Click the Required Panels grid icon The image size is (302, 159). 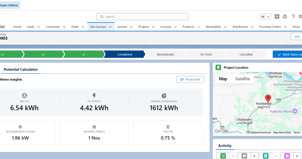point(94,127)
